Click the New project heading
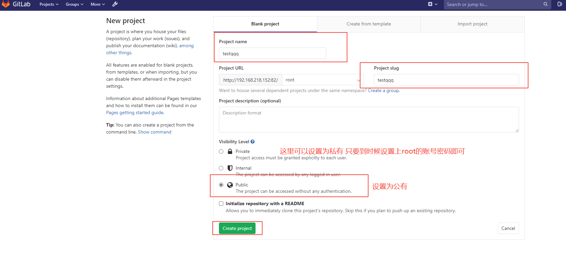 [126, 21]
